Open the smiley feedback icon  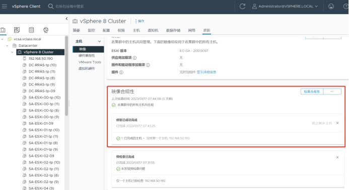pyautogui.click(x=331, y=6)
